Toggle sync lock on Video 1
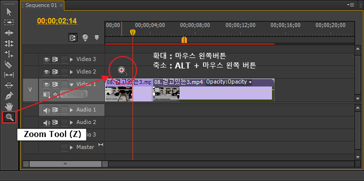364x181 pixels. click(x=55, y=84)
